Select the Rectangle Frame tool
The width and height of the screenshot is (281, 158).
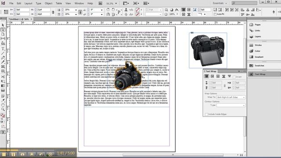click(3, 67)
